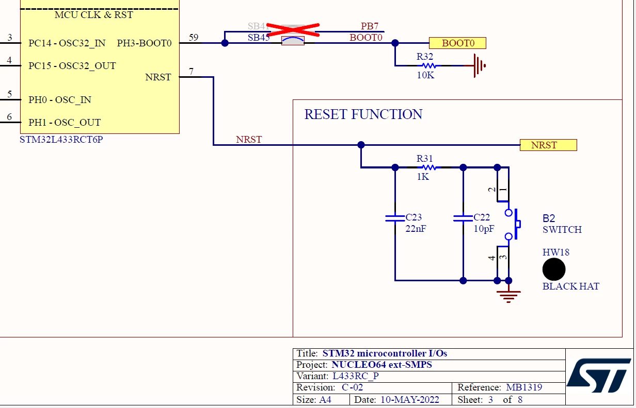Screen dimensions: 636x408
Task: Click the B2 push-button switch symbol
Action: (512, 224)
